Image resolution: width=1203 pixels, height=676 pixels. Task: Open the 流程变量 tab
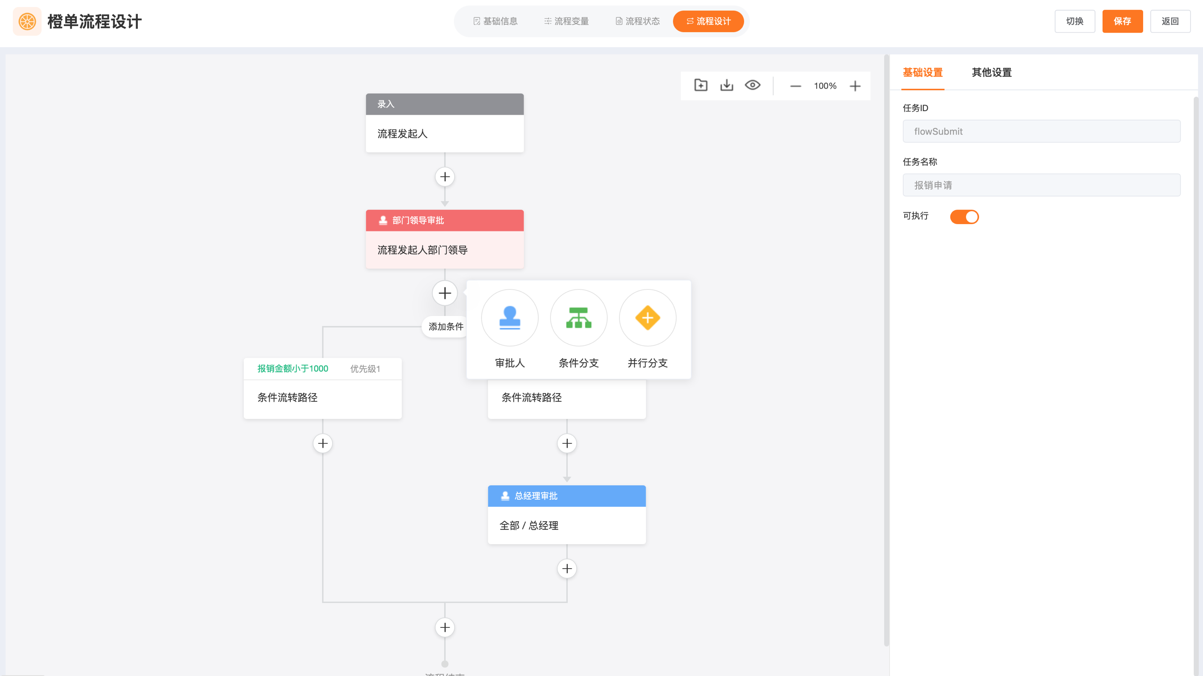[x=566, y=21]
